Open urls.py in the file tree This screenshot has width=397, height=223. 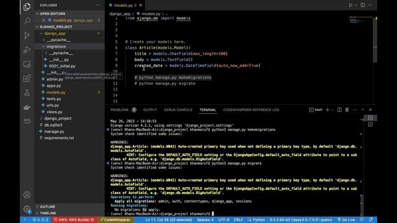click(52, 105)
